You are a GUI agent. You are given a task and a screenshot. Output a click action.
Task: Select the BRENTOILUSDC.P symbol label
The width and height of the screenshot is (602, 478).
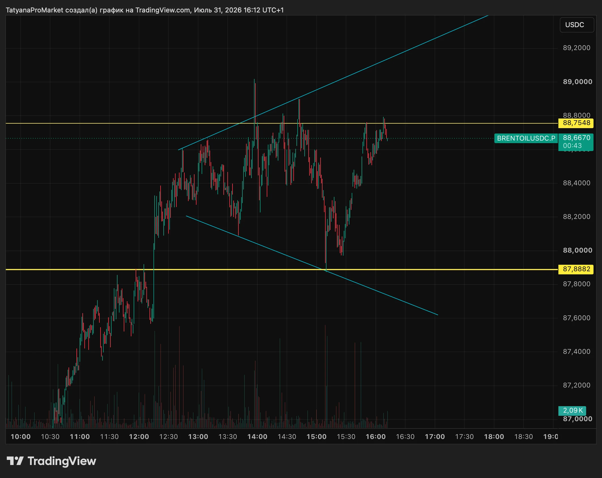coord(526,138)
